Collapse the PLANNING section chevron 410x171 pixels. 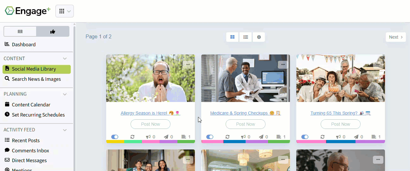pyautogui.click(x=65, y=94)
